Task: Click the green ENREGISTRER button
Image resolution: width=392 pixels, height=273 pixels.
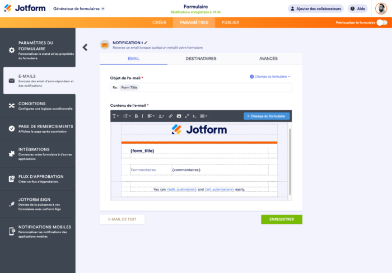Action: point(282,219)
